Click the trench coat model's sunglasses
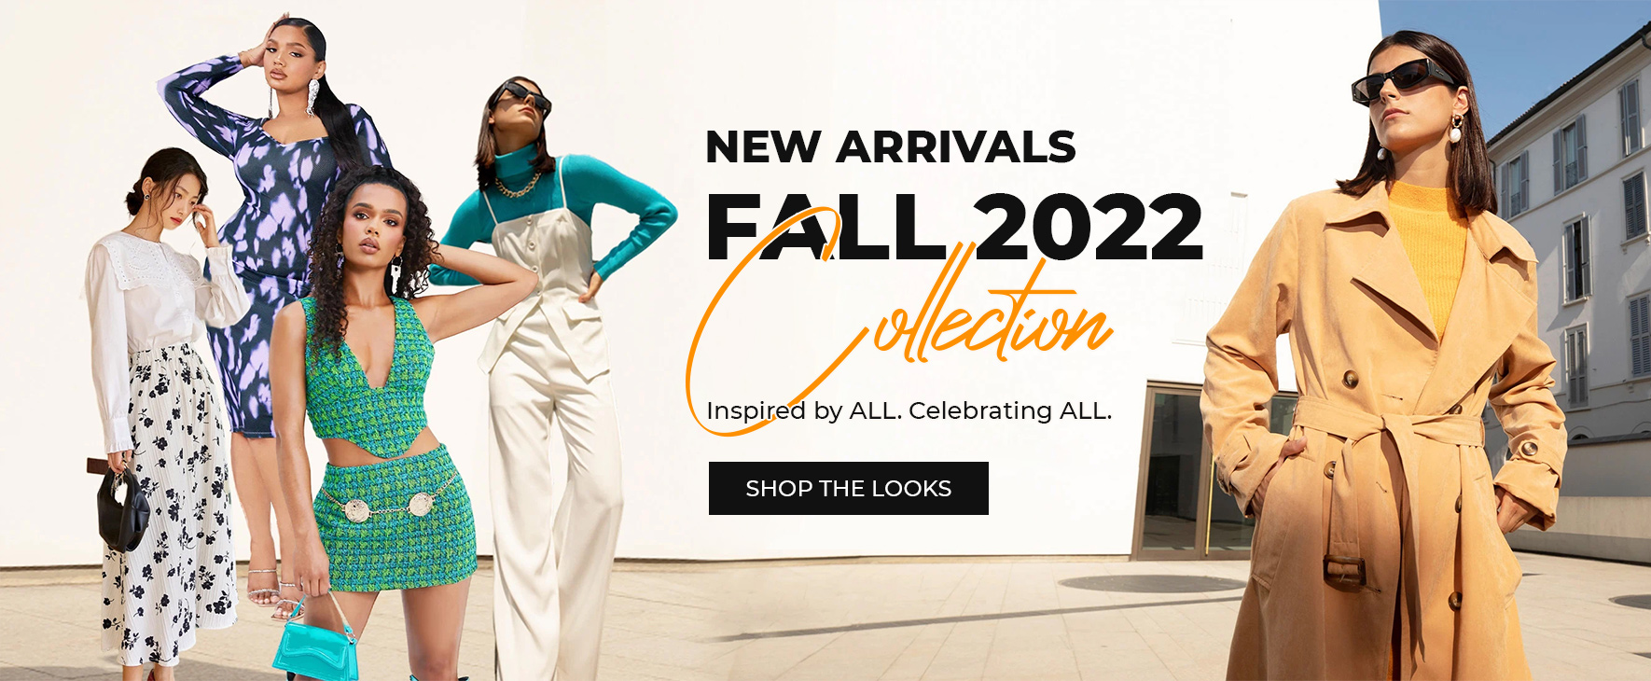 coord(1402,79)
